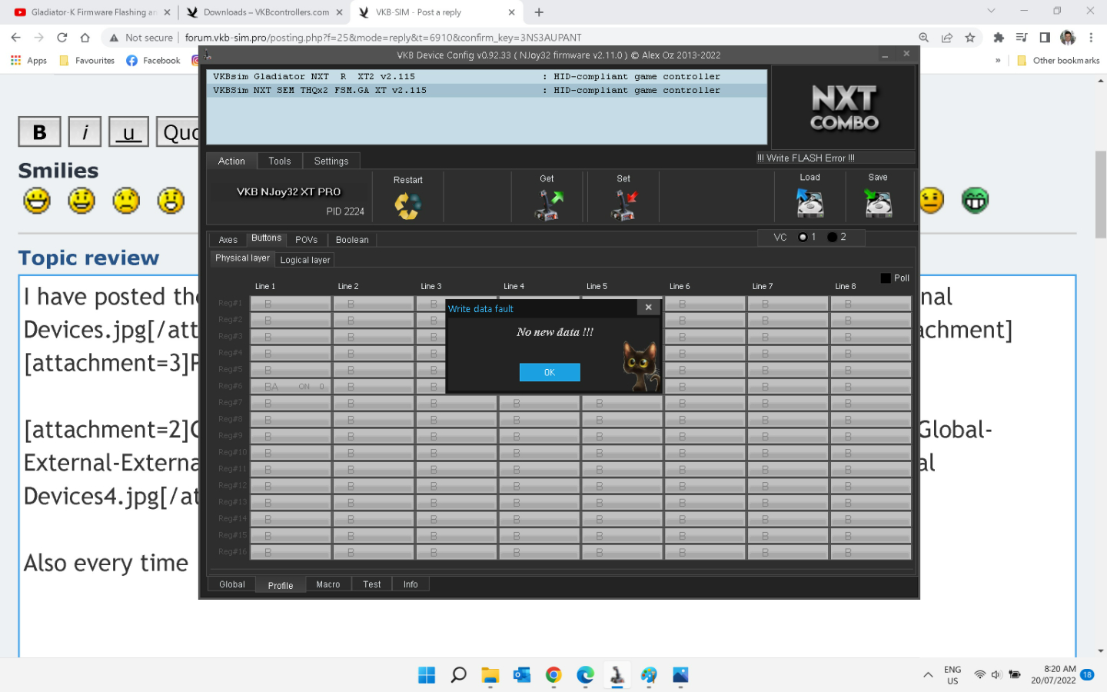Click the Set joystick icon
Screen dimensions: 1107x692
tap(623, 205)
